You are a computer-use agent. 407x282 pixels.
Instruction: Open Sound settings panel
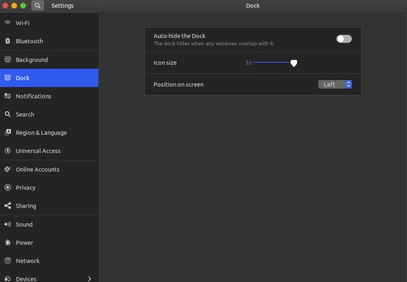pyautogui.click(x=50, y=224)
